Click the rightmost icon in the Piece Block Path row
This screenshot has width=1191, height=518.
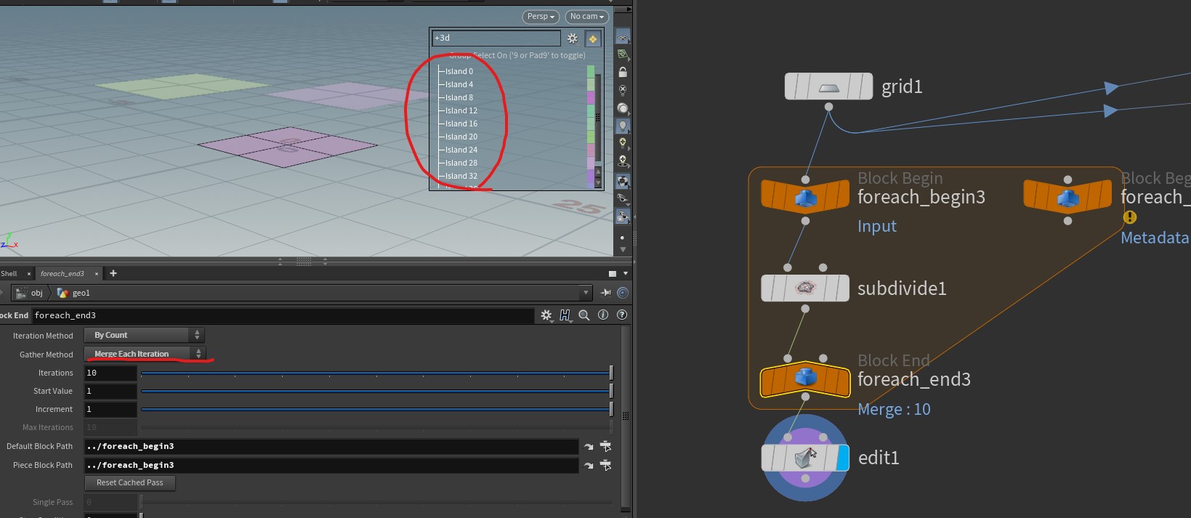pos(605,465)
